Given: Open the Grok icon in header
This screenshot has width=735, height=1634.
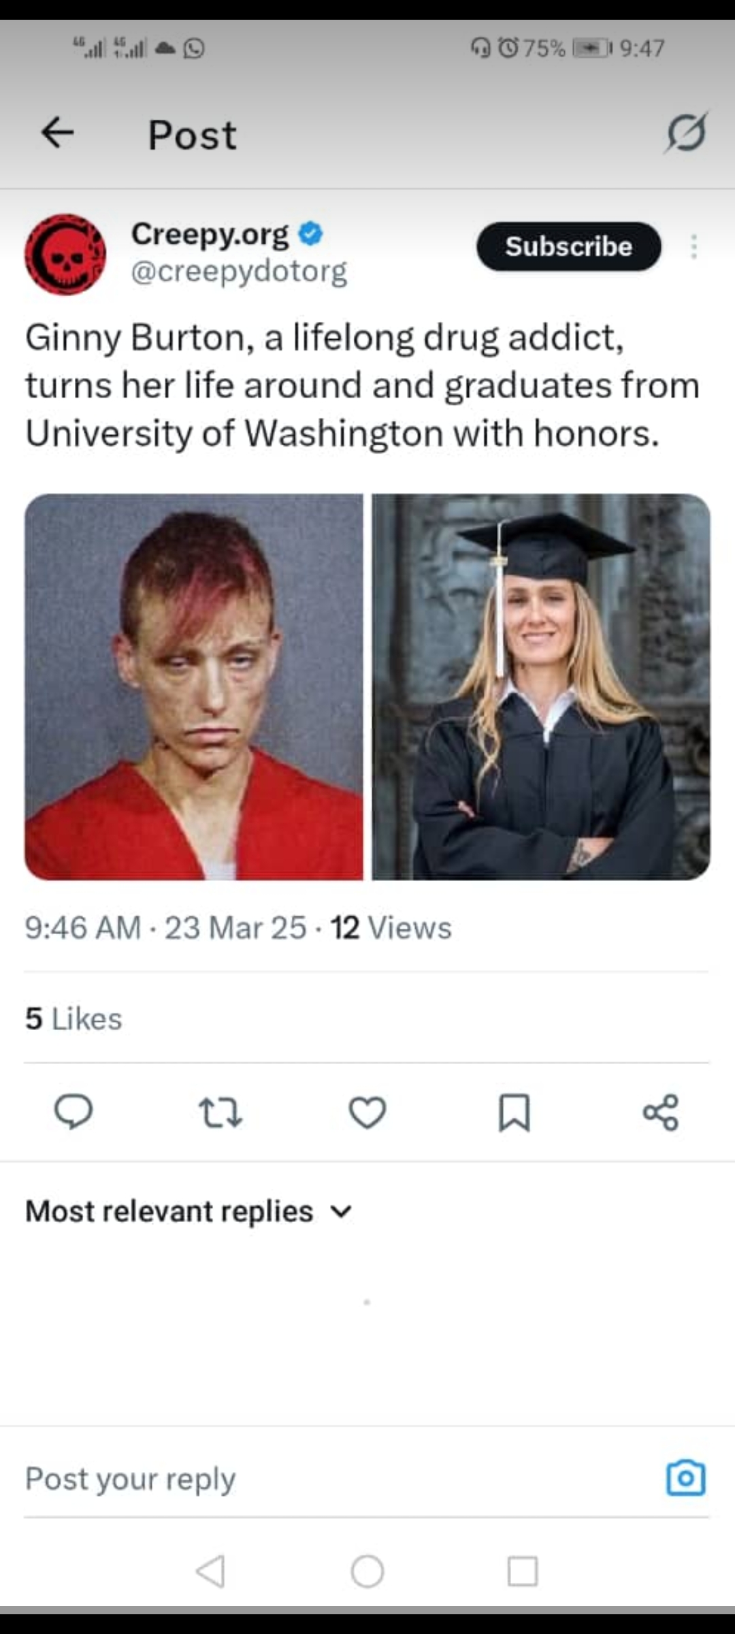Looking at the screenshot, I should (686, 133).
